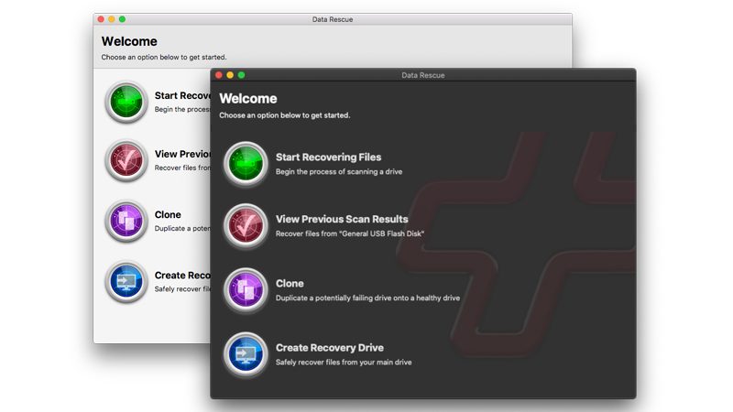Click the red checkmark scan results icon in dark window
The image size is (733, 412).
[x=246, y=226]
